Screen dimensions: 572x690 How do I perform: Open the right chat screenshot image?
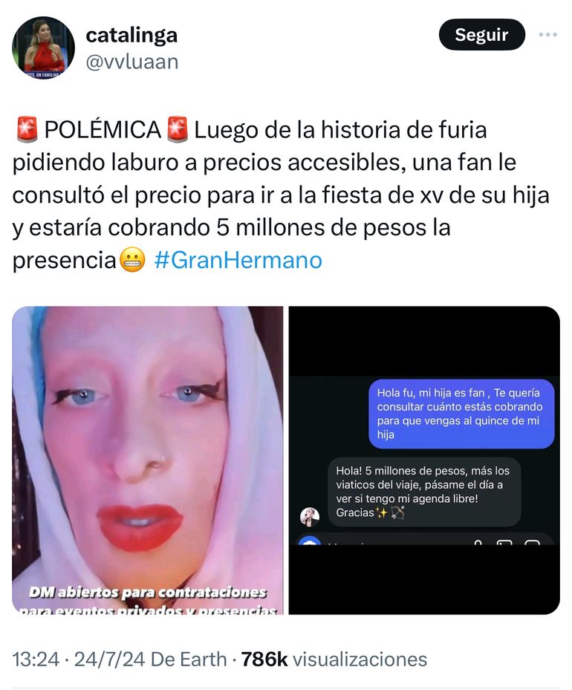424,460
